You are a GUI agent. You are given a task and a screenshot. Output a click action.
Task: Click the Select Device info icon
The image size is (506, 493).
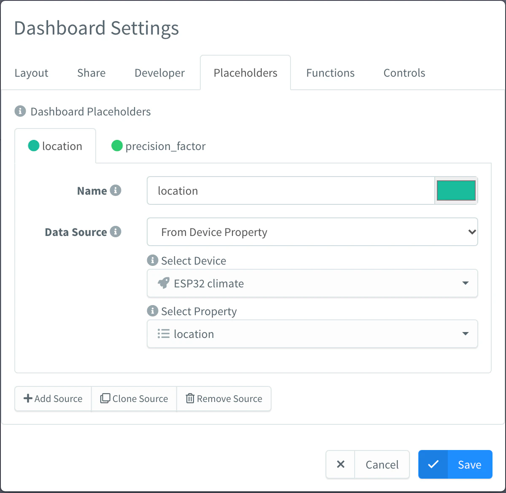coord(153,260)
